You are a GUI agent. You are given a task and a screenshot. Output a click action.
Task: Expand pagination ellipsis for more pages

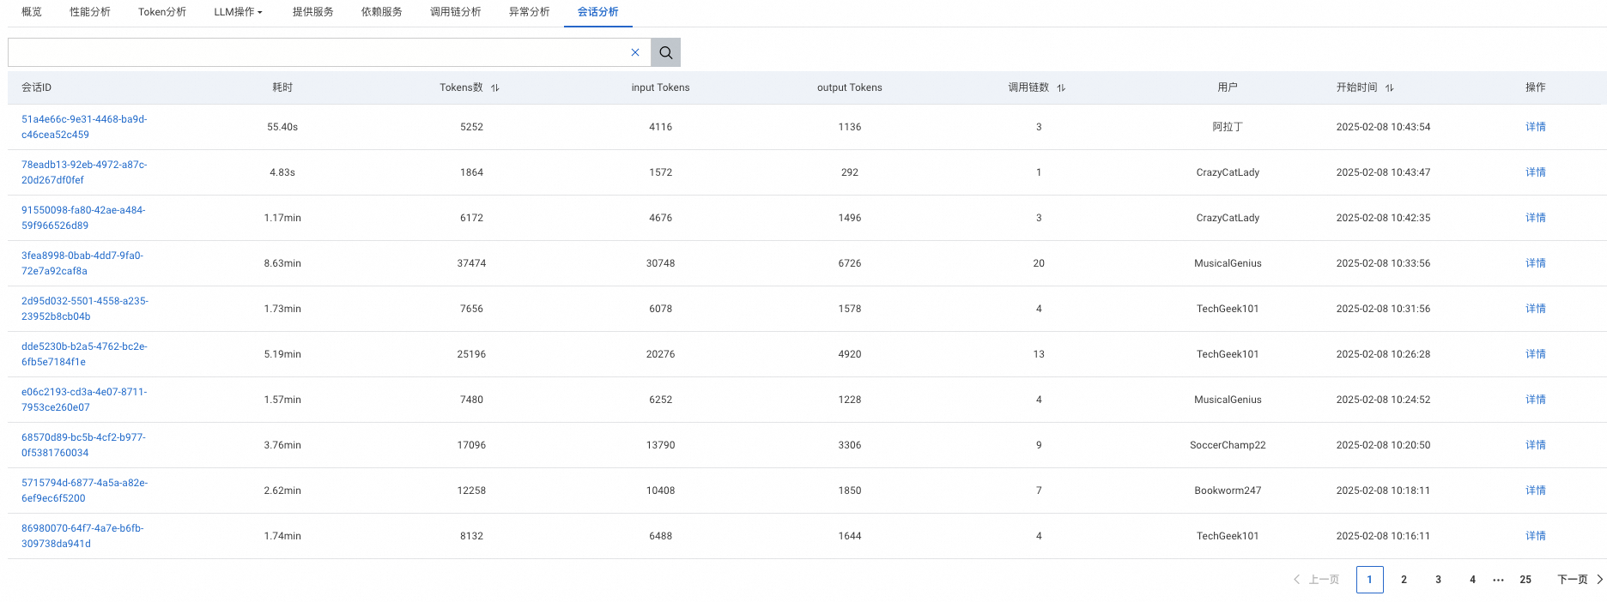pyautogui.click(x=1498, y=580)
